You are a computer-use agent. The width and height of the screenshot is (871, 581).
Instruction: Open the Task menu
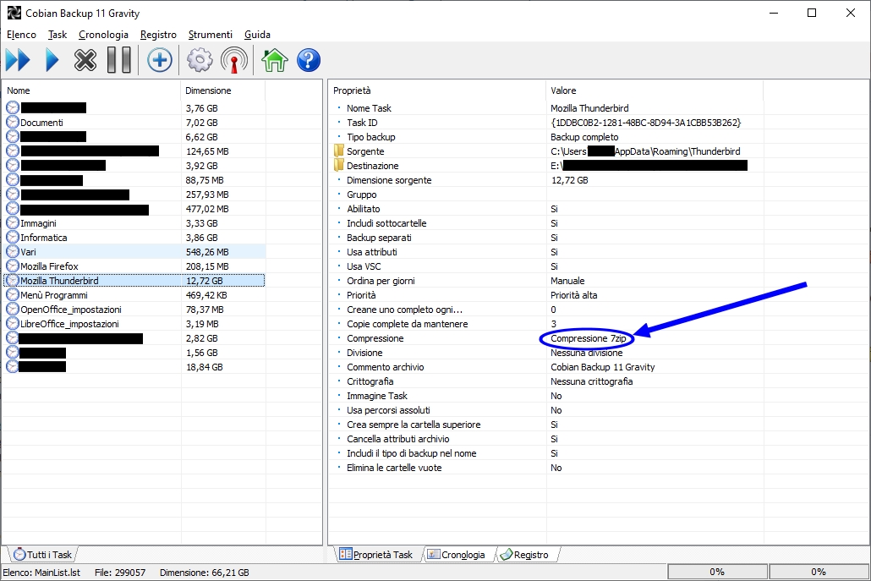point(58,35)
